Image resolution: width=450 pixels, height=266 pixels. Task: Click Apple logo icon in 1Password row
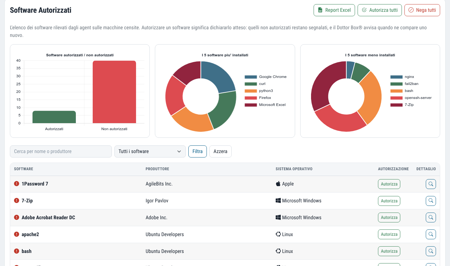click(x=278, y=184)
